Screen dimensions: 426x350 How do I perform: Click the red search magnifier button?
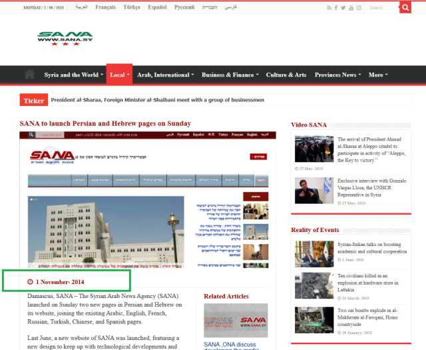click(x=405, y=7)
